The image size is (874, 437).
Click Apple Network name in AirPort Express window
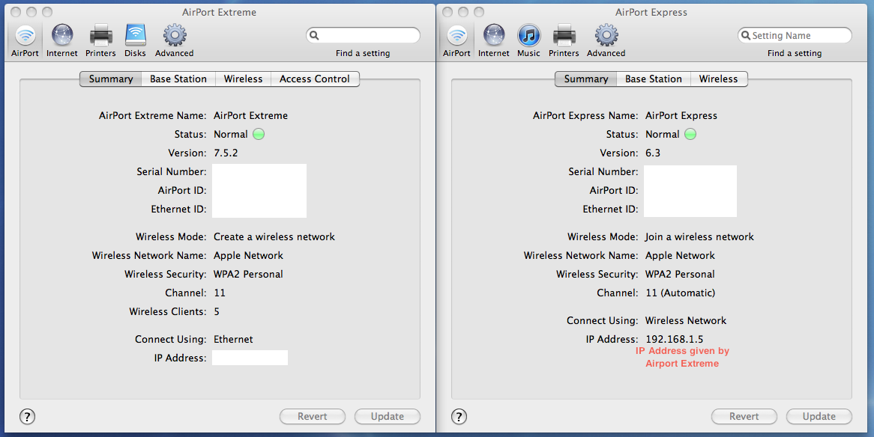(680, 255)
